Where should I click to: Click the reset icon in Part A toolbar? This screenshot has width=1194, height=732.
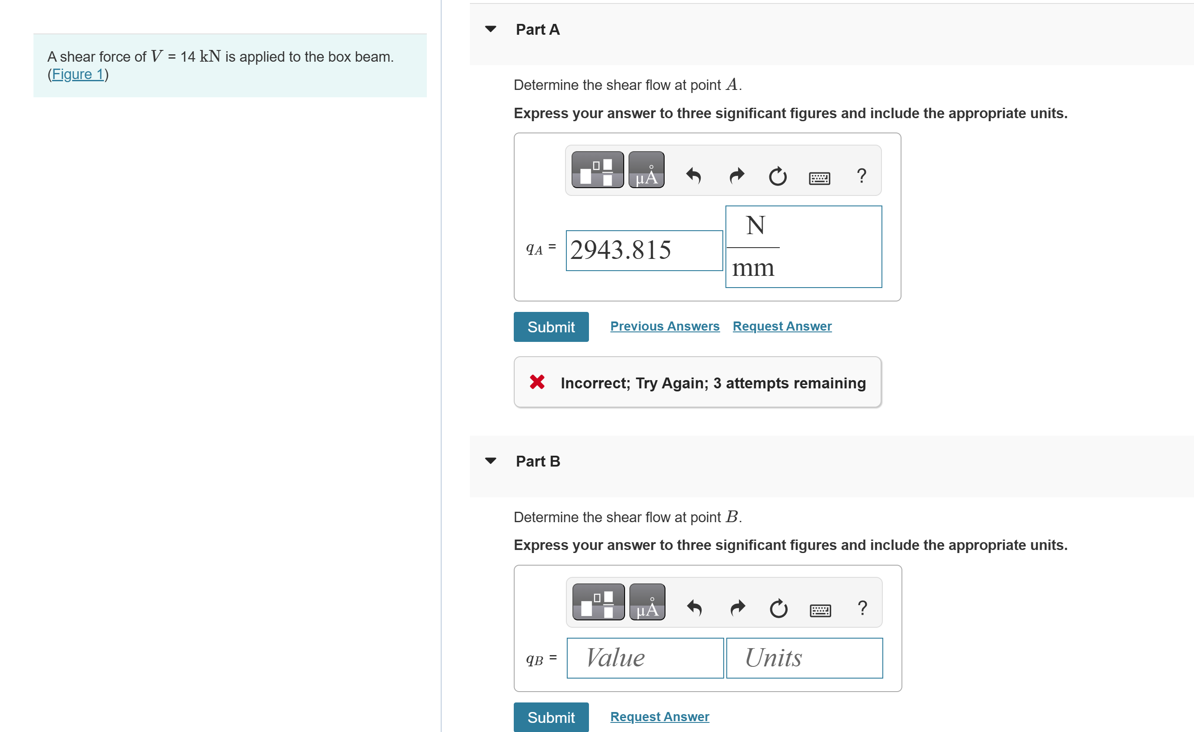coord(777,176)
